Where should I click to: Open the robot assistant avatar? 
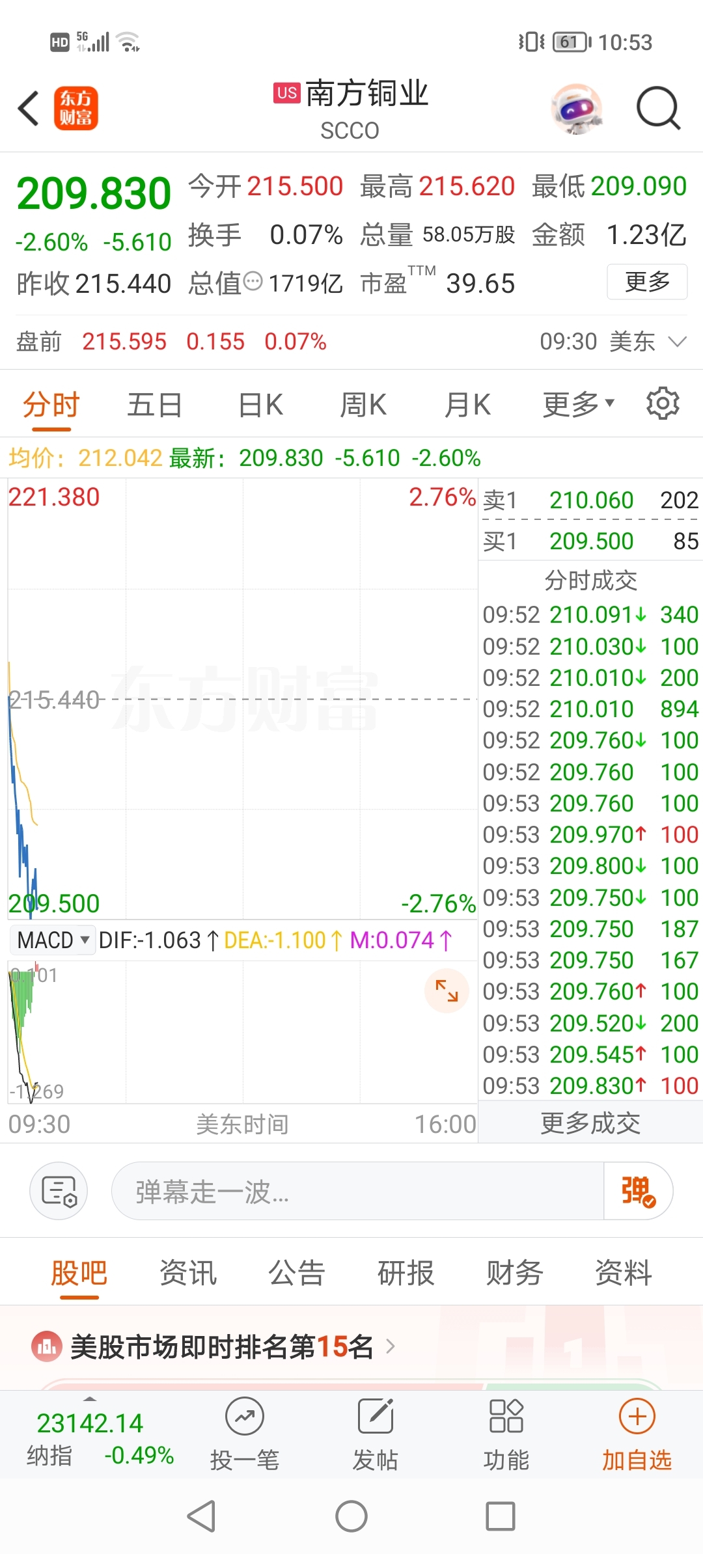pos(577,108)
